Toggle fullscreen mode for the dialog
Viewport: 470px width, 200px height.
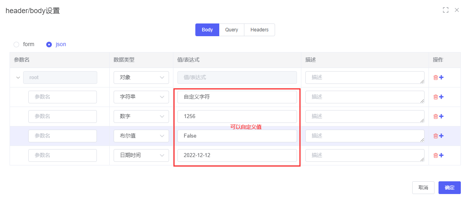[446, 10]
